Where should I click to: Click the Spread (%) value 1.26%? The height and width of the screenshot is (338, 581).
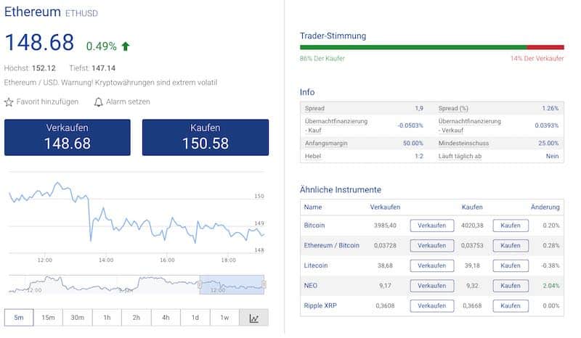[x=550, y=109]
